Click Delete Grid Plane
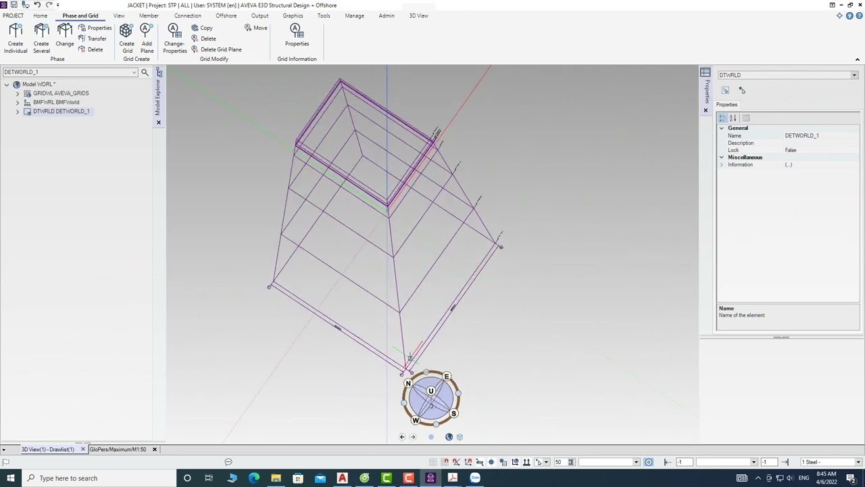The width and height of the screenshot is (865, 487). pos(216,49)
